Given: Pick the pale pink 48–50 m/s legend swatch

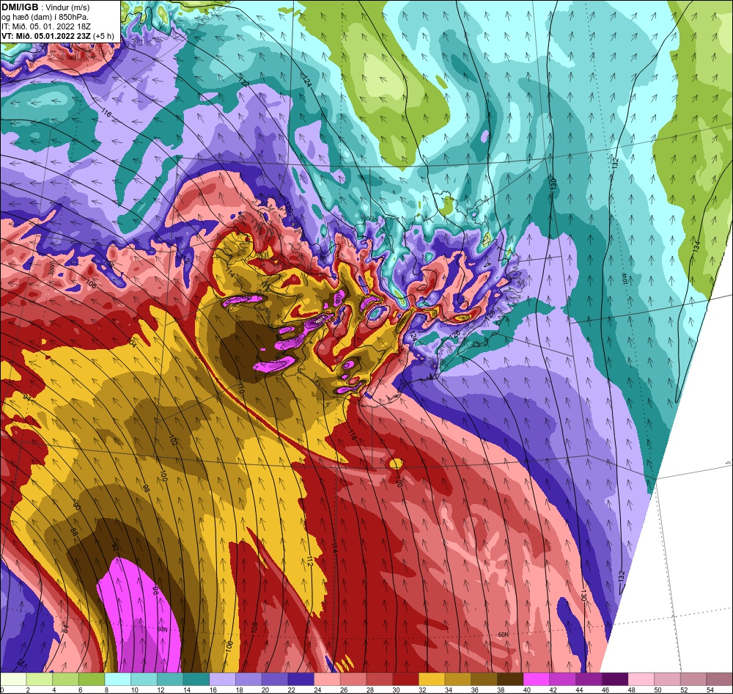Looking at the screenshot, I should [641, 679].
